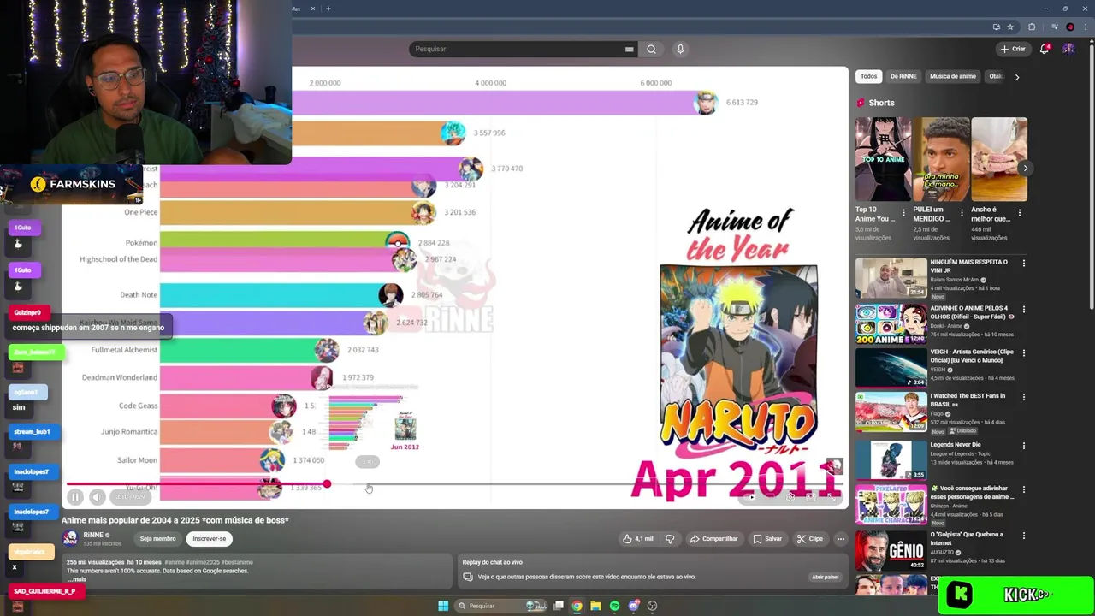
Task: Open the O Golpista que Quebrou a Internet video
Action: click(891, 551)
